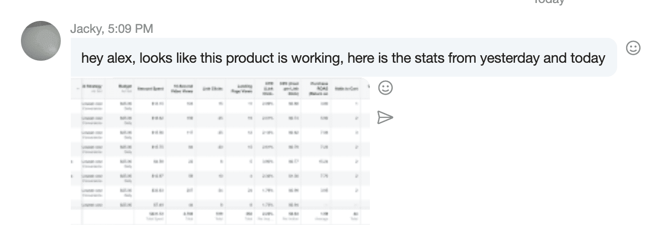
Task: Click the Adds to Cart header in the image
Action: tap(347, 89)
